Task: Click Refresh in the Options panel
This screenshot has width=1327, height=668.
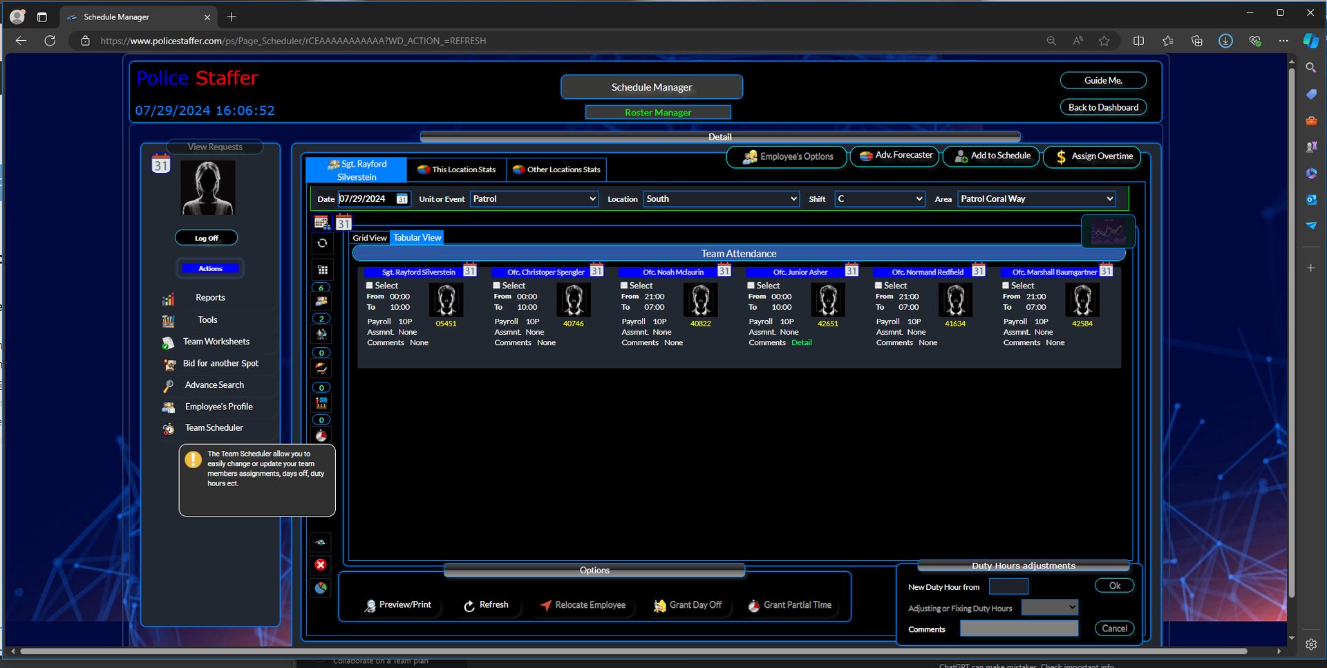Action: pyautogui.click(x=485, y=605)
